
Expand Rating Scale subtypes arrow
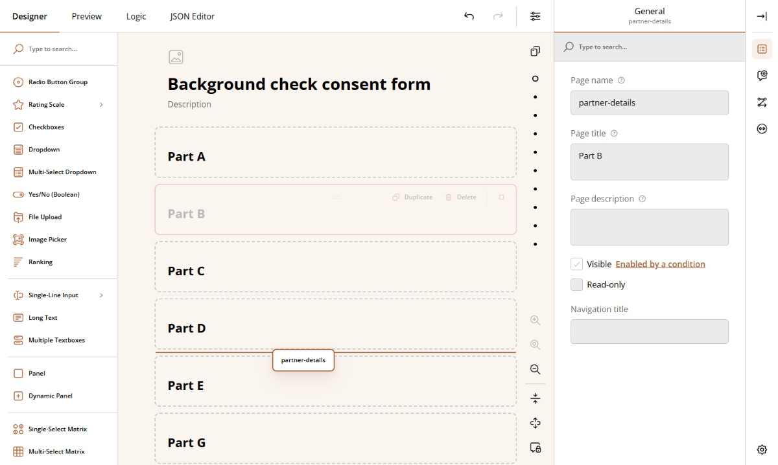101,105
